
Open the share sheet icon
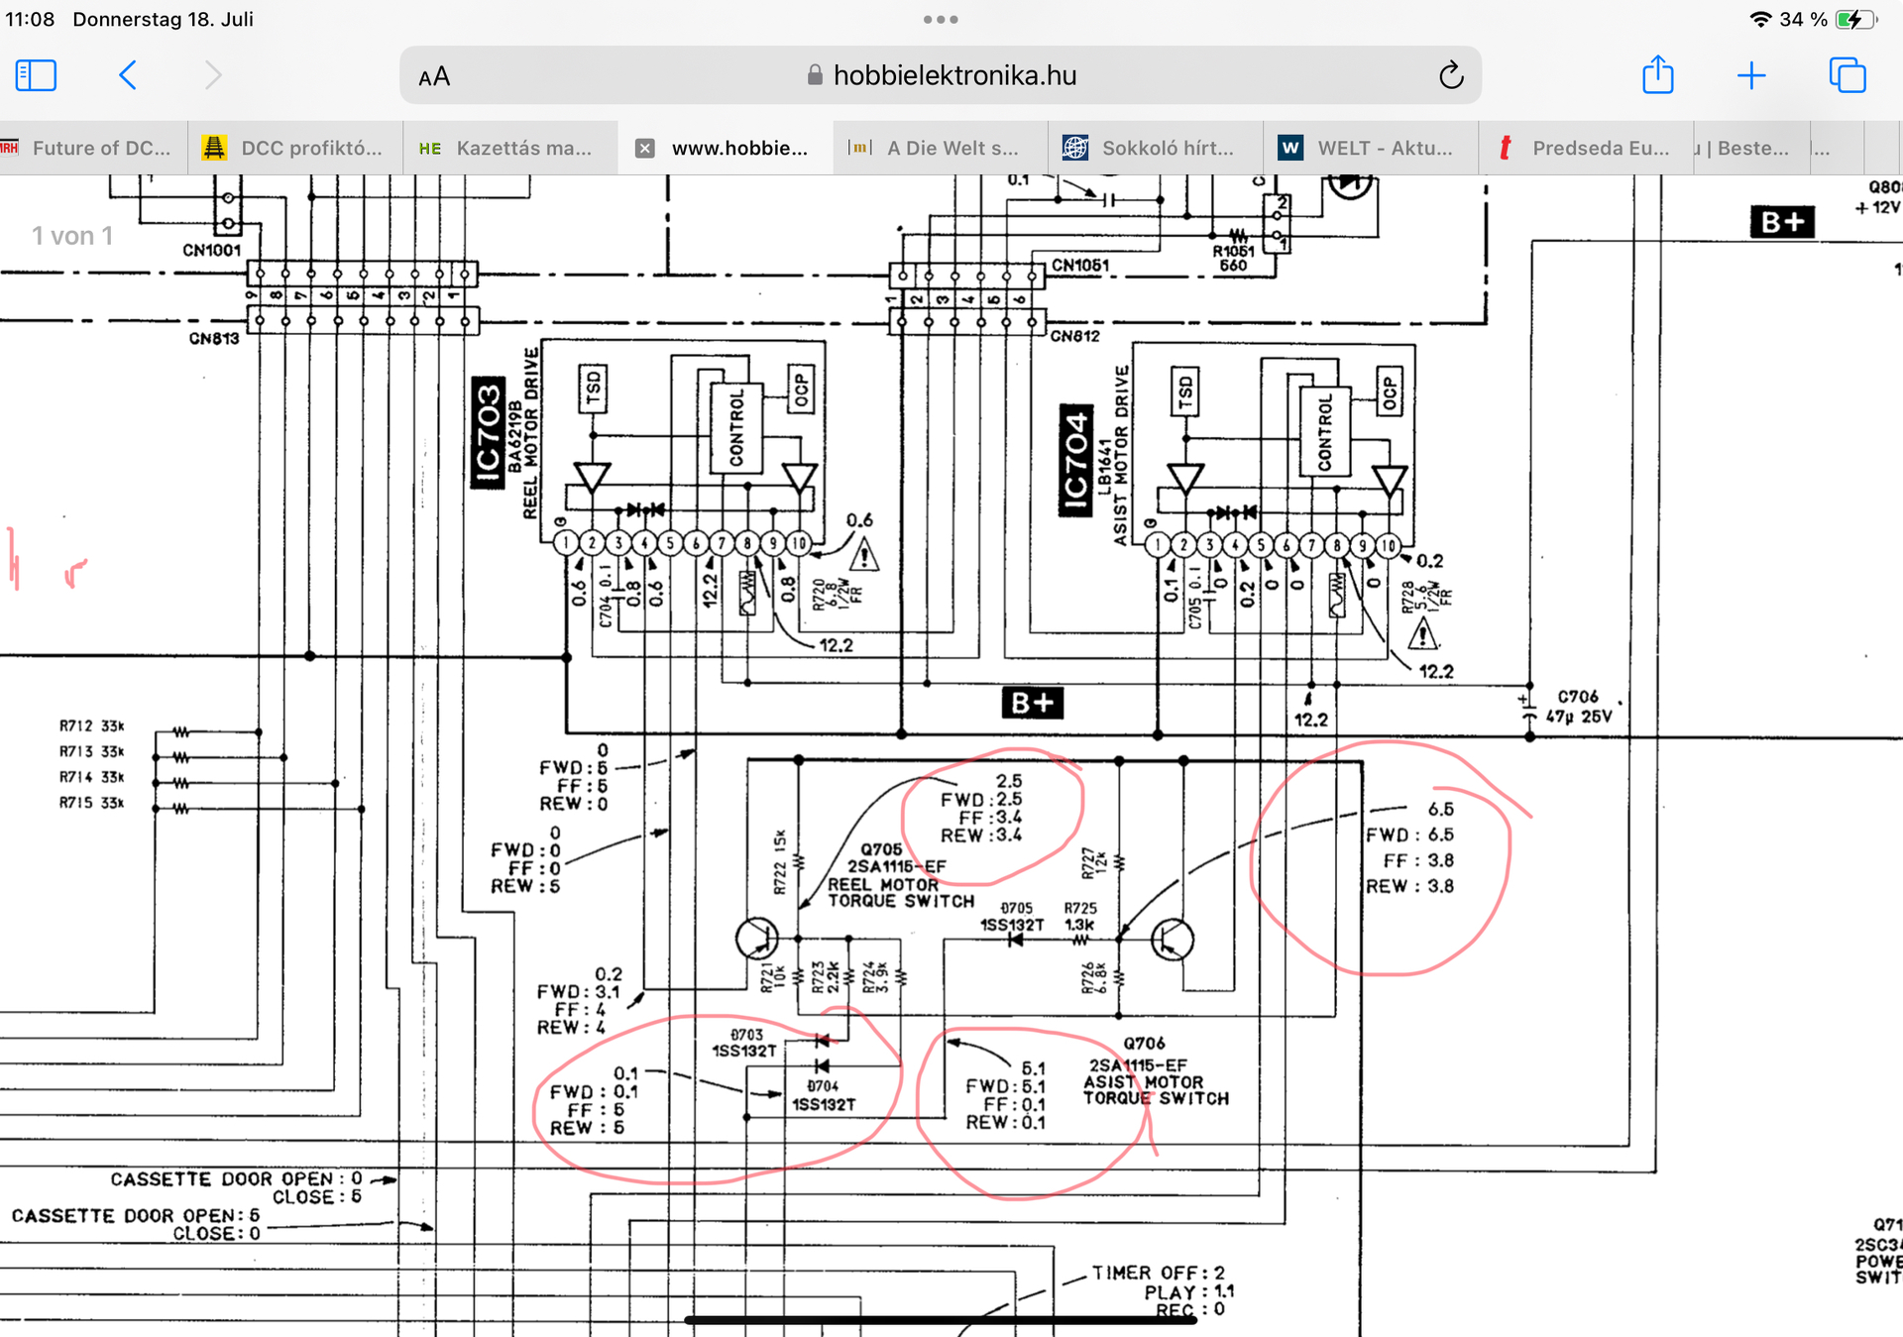click(1657, 75)
